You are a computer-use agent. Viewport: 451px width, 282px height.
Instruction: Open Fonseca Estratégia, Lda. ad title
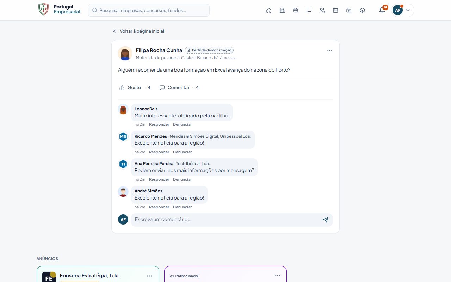click(90, 276)
